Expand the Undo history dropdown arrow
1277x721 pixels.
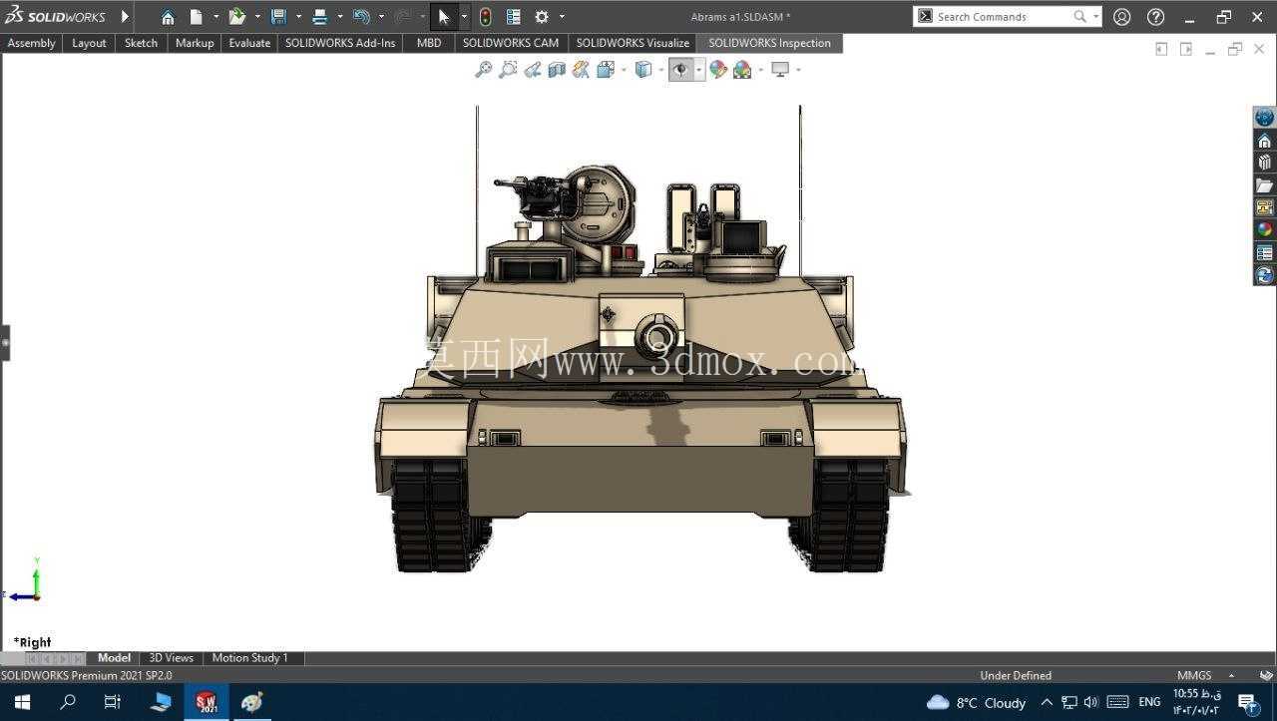click(x=381, y=17)
